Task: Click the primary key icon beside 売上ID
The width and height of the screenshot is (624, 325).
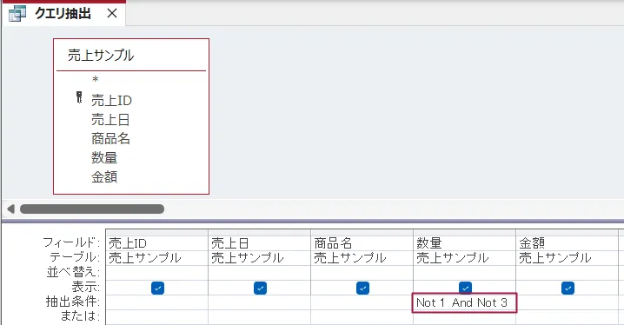Action: pyautogui.click(x=79, y=97)
